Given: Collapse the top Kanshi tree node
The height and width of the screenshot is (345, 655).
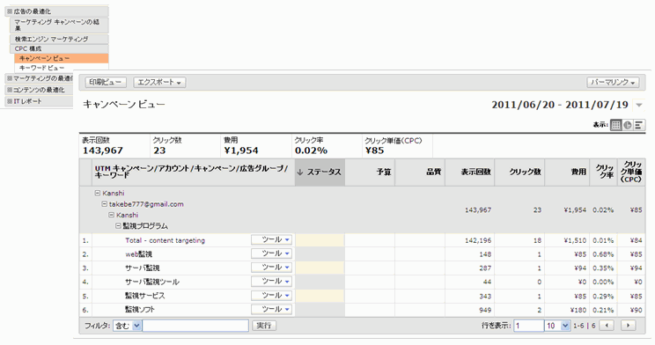Looking at the screenshot, I should pos(98,193).
